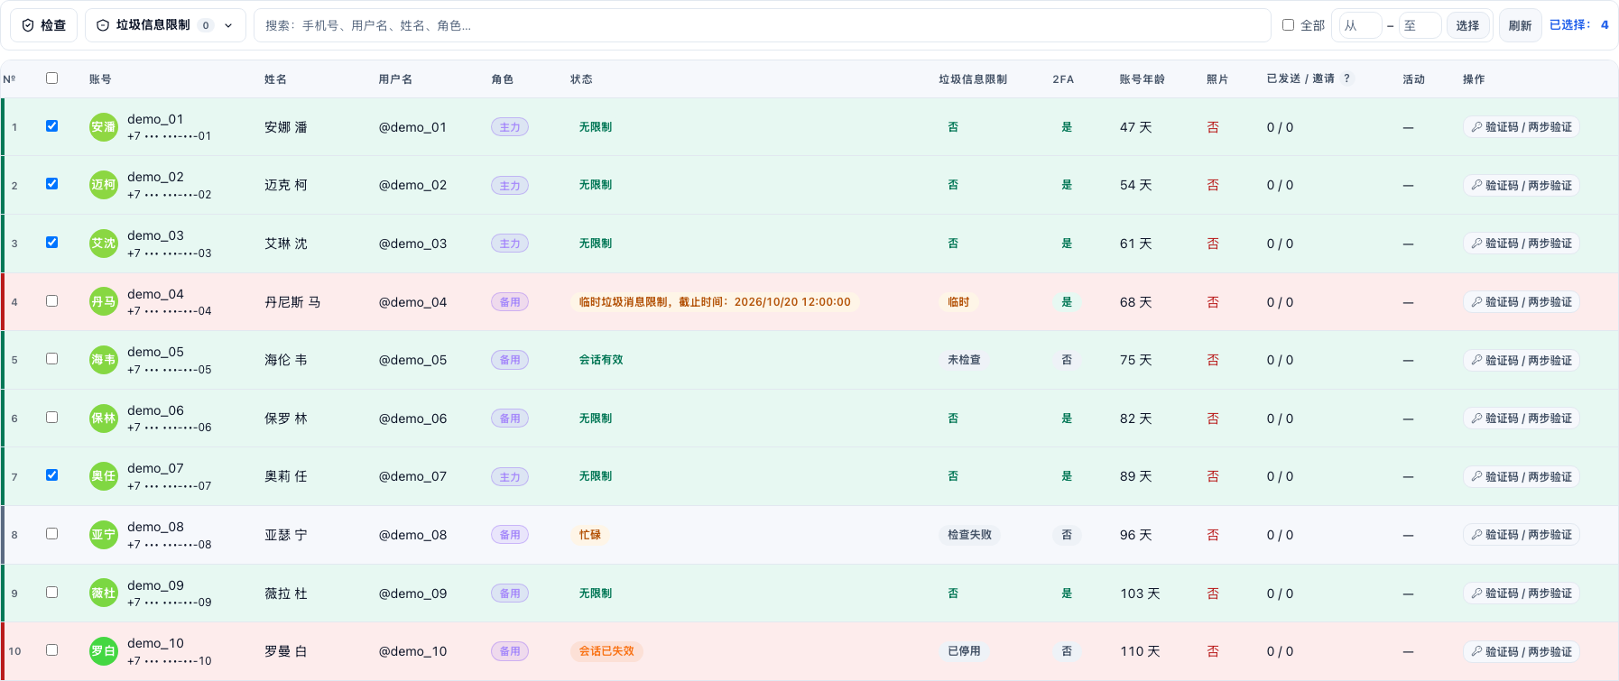
Task: Click the 艾沈 avatar for demo_03
Action: [104, 244]
